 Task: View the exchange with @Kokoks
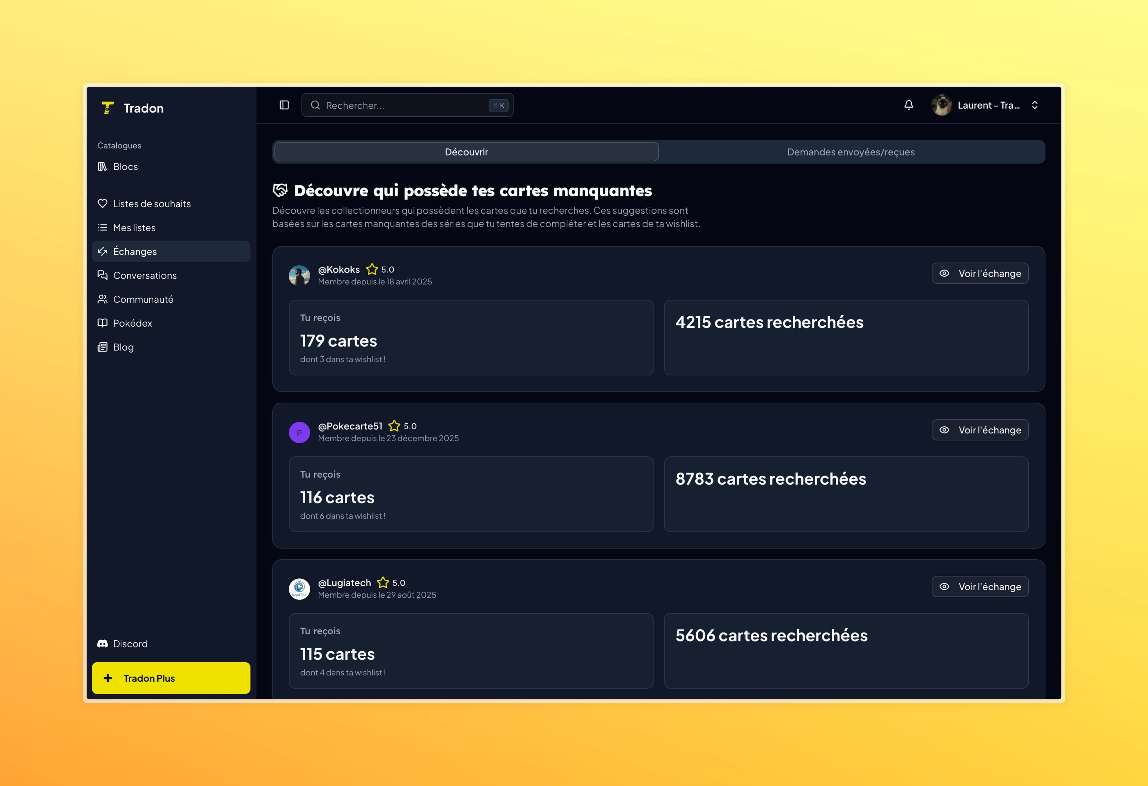(x=980, y=273)
